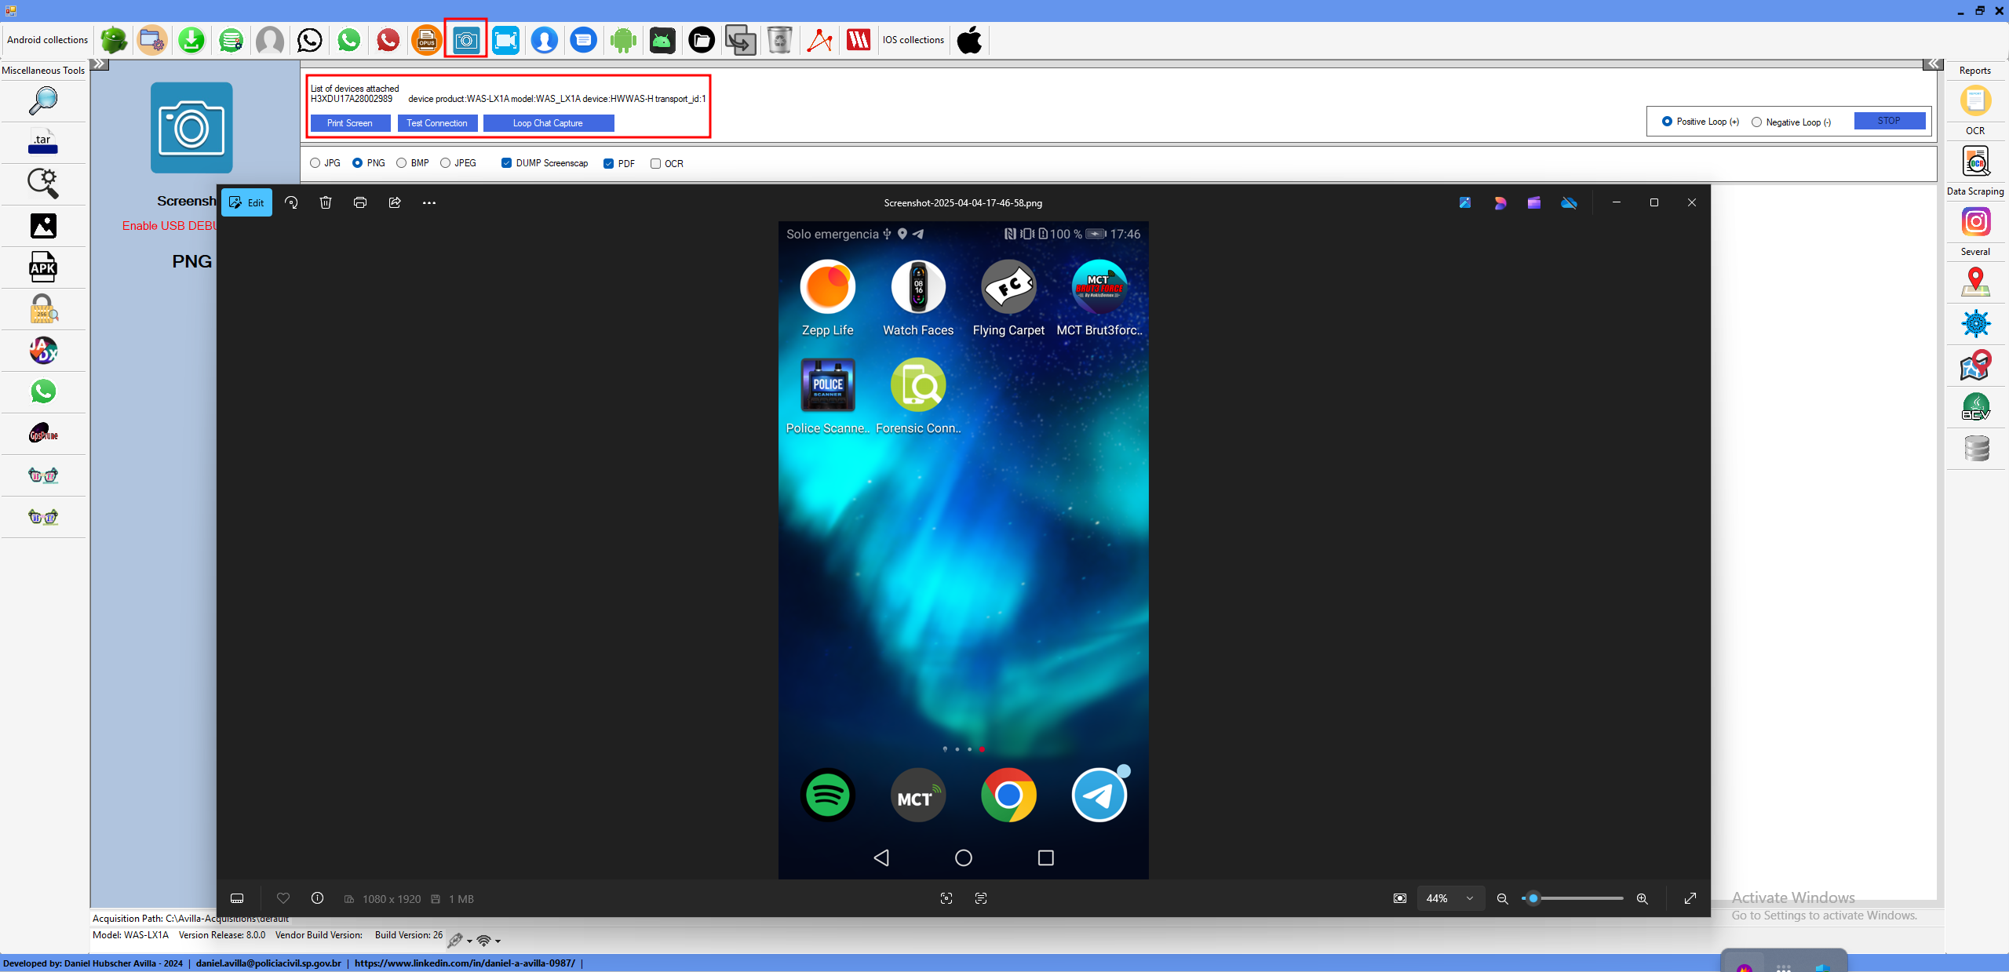This screenshot has width=2009, height=972.
Task: Collapse the right panel double-chevron
Action: 1932,64
